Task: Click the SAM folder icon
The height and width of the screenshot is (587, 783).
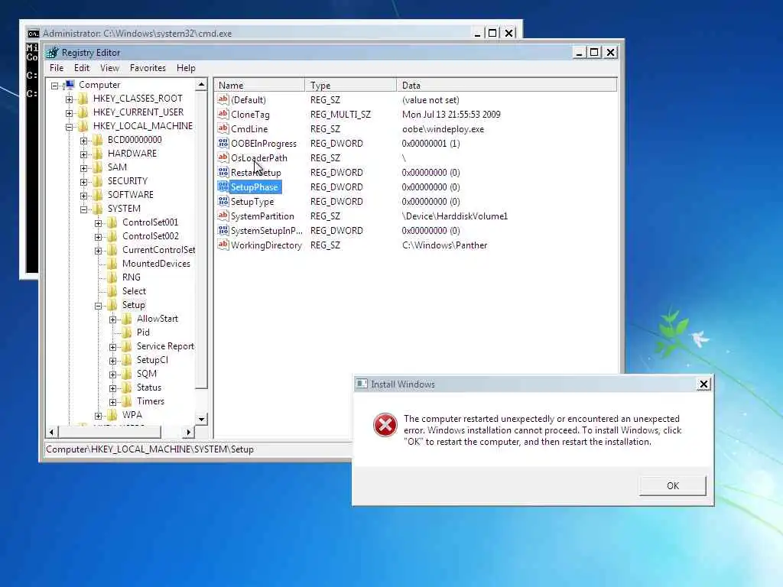Action: [x=98, y=167]
